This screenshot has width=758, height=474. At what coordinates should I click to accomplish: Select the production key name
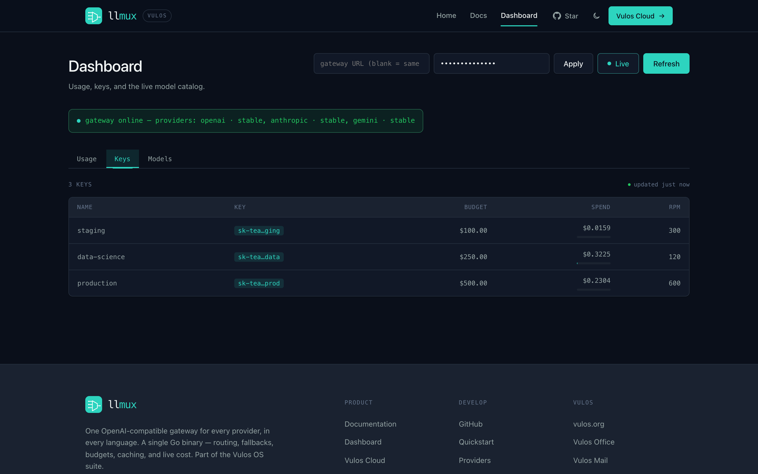tap(97, 283)
